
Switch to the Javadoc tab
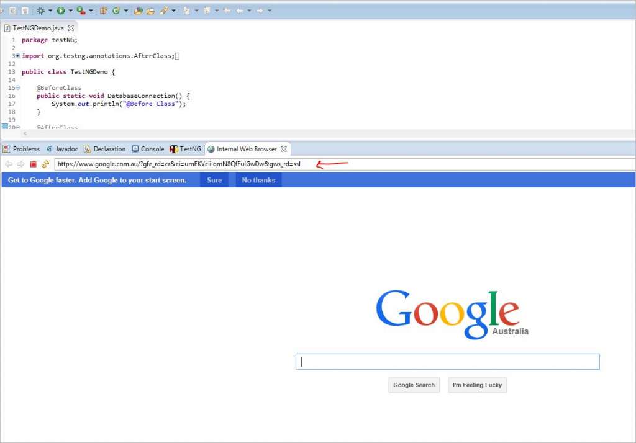[63, 149]
